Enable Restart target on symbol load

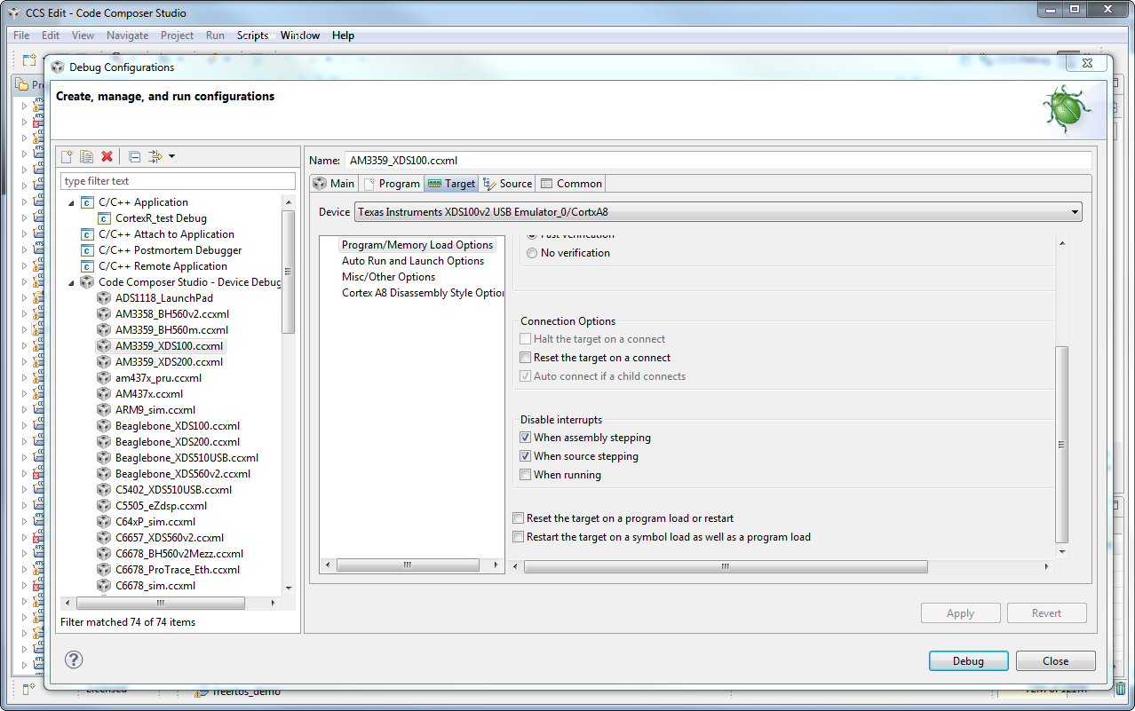tap(519, 537)
